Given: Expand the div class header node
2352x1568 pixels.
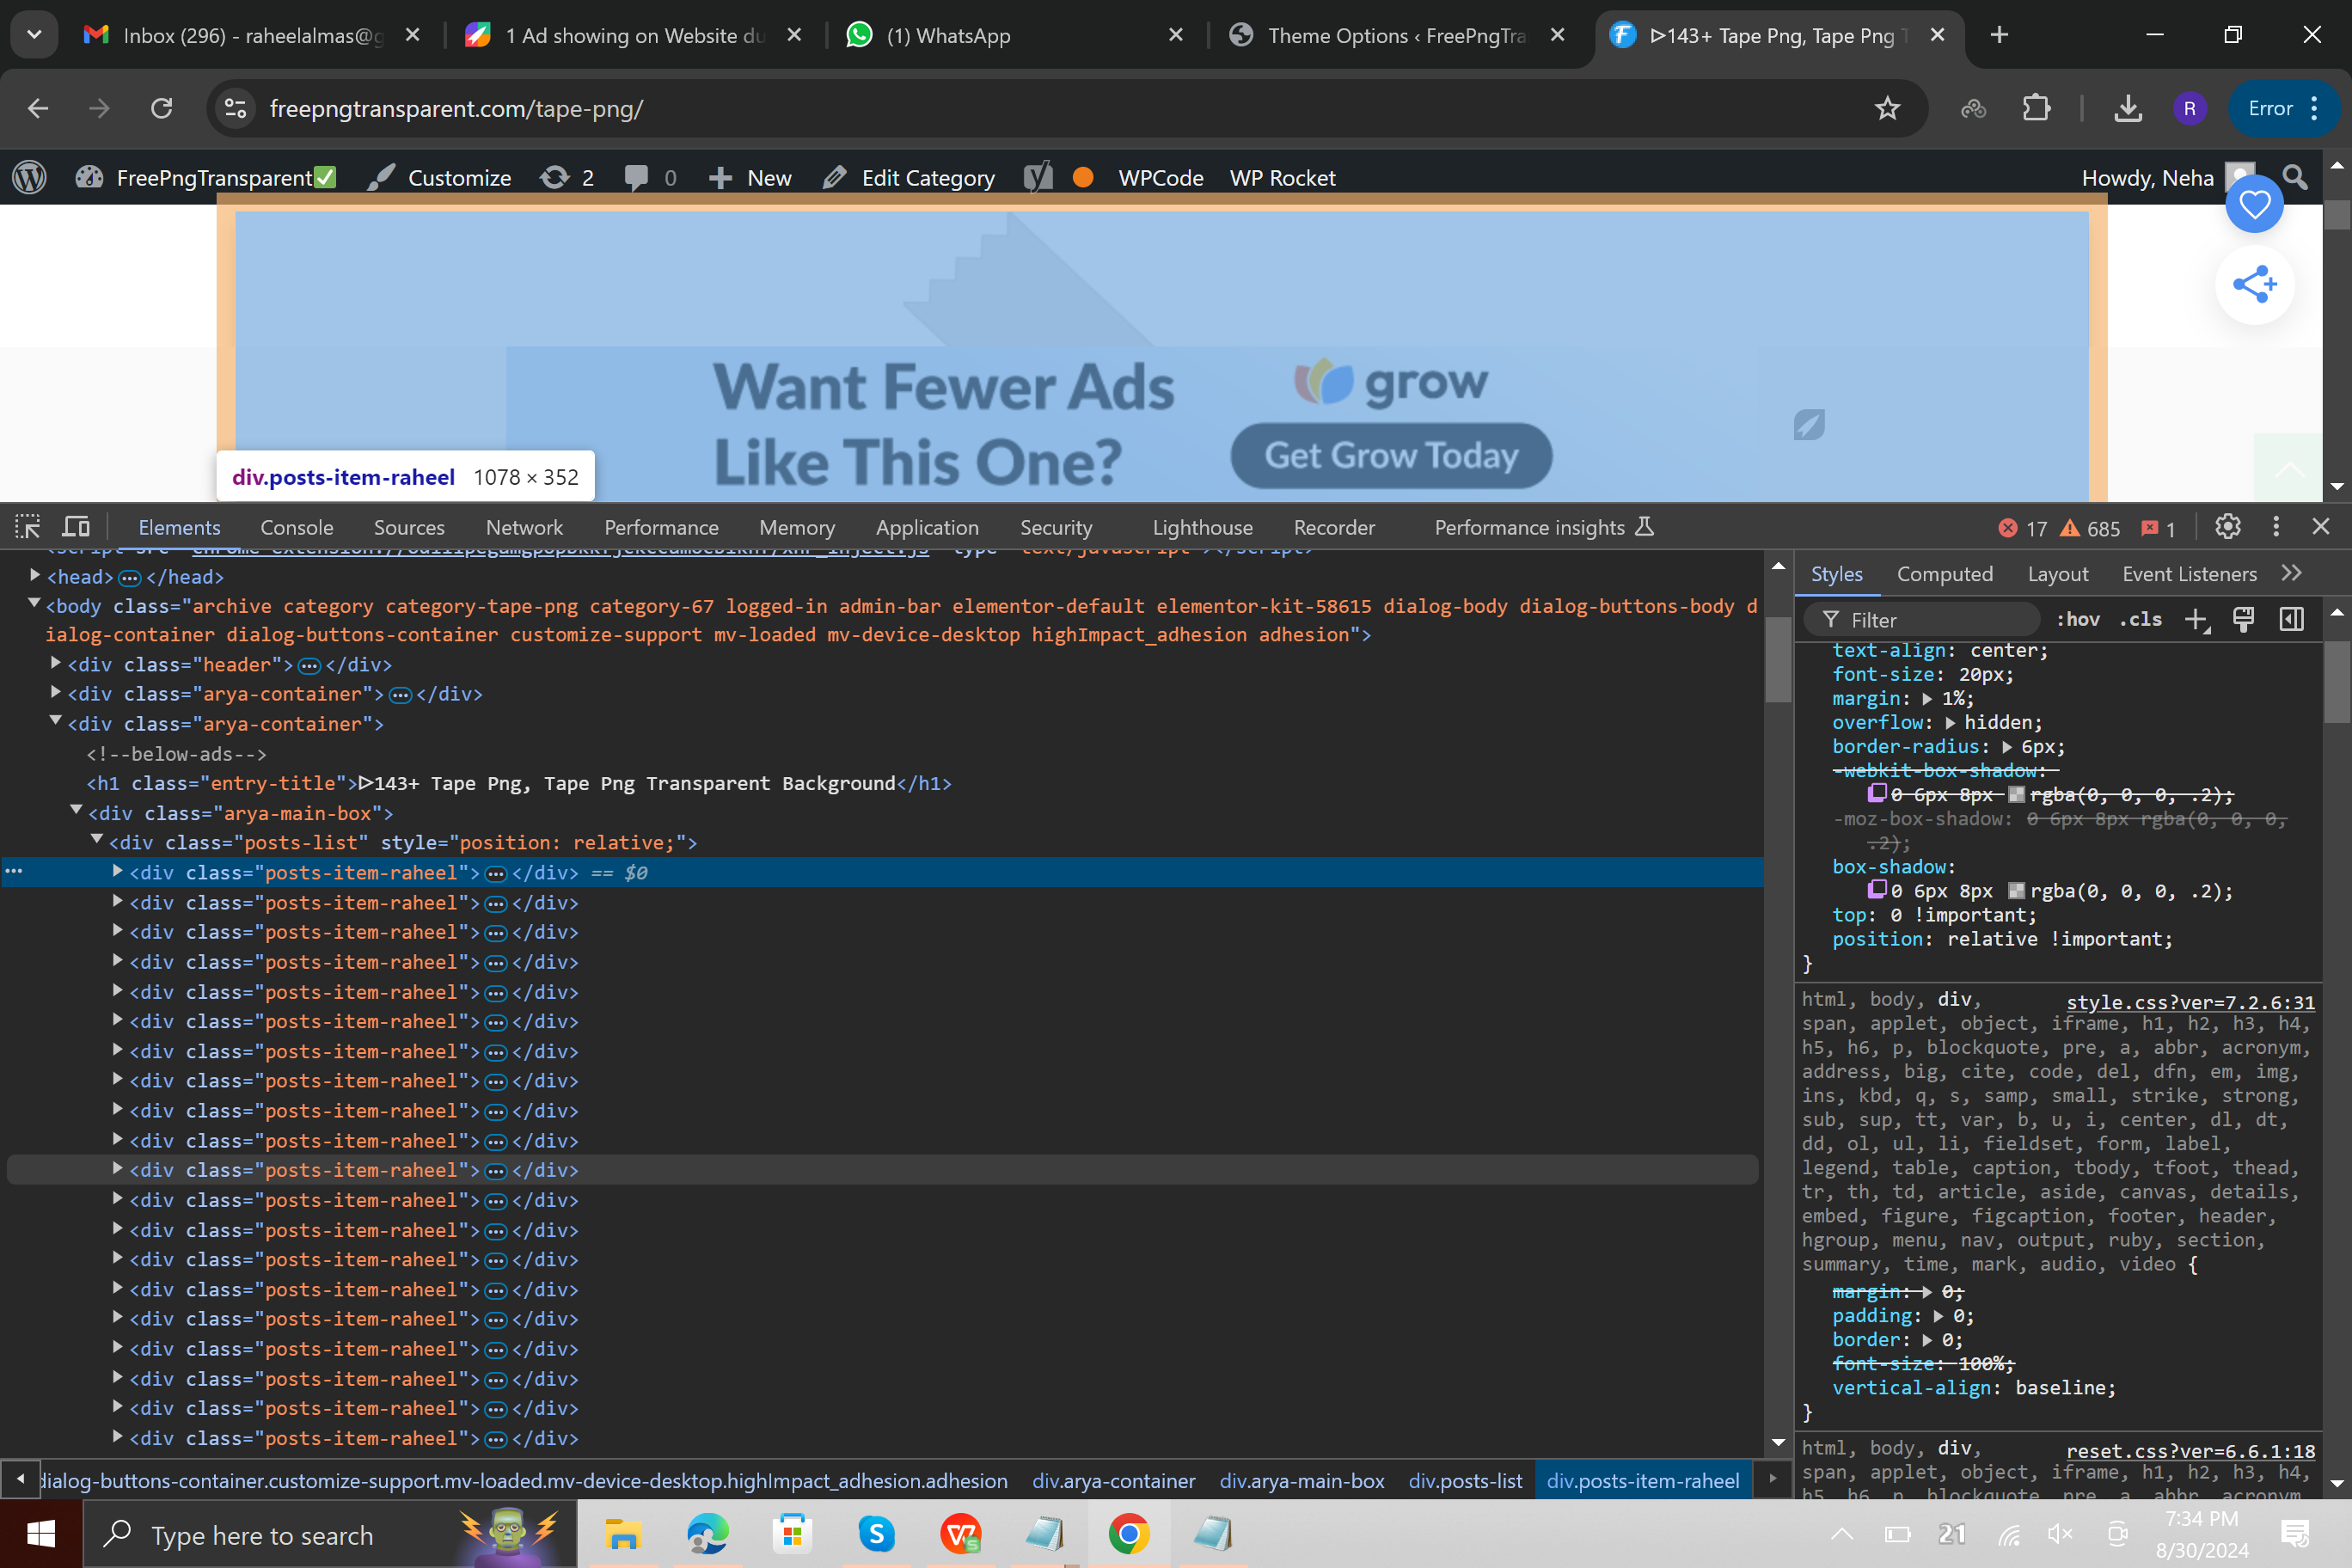Looking at the screenshot, I should pyautogui.click(x=56, y=664).
